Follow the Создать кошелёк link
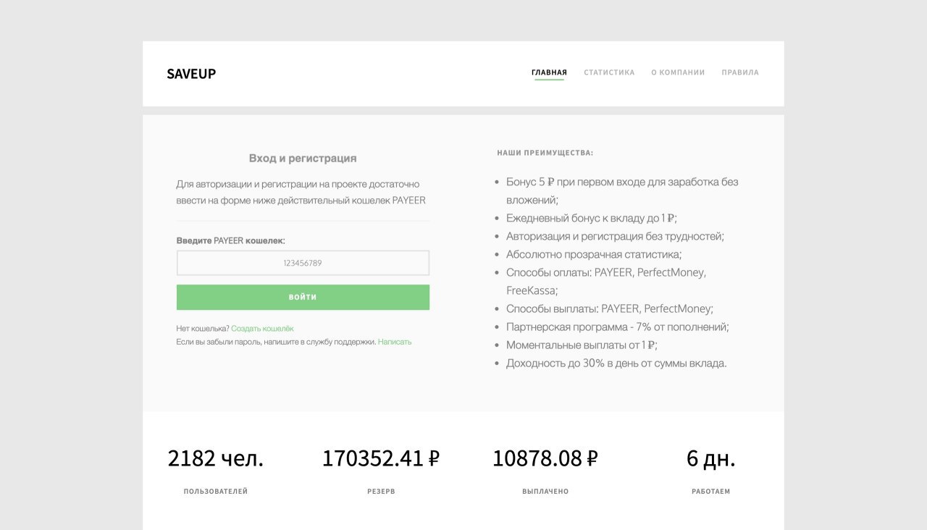 (x=262, y=329)
